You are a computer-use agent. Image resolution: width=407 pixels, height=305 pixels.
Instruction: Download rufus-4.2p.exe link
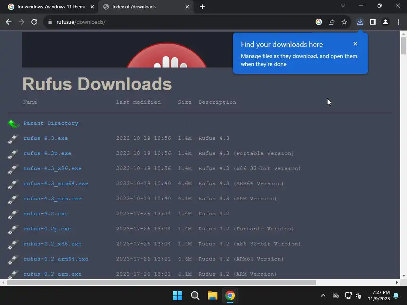(47, 228)
